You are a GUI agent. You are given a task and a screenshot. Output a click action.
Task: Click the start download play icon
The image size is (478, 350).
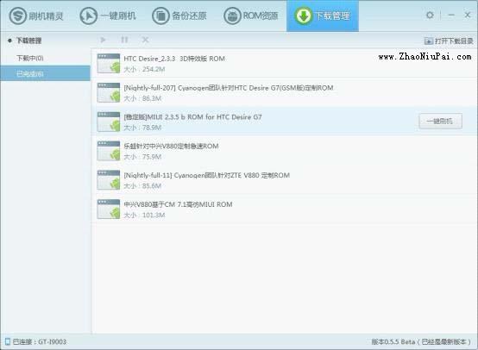(103, 40)
